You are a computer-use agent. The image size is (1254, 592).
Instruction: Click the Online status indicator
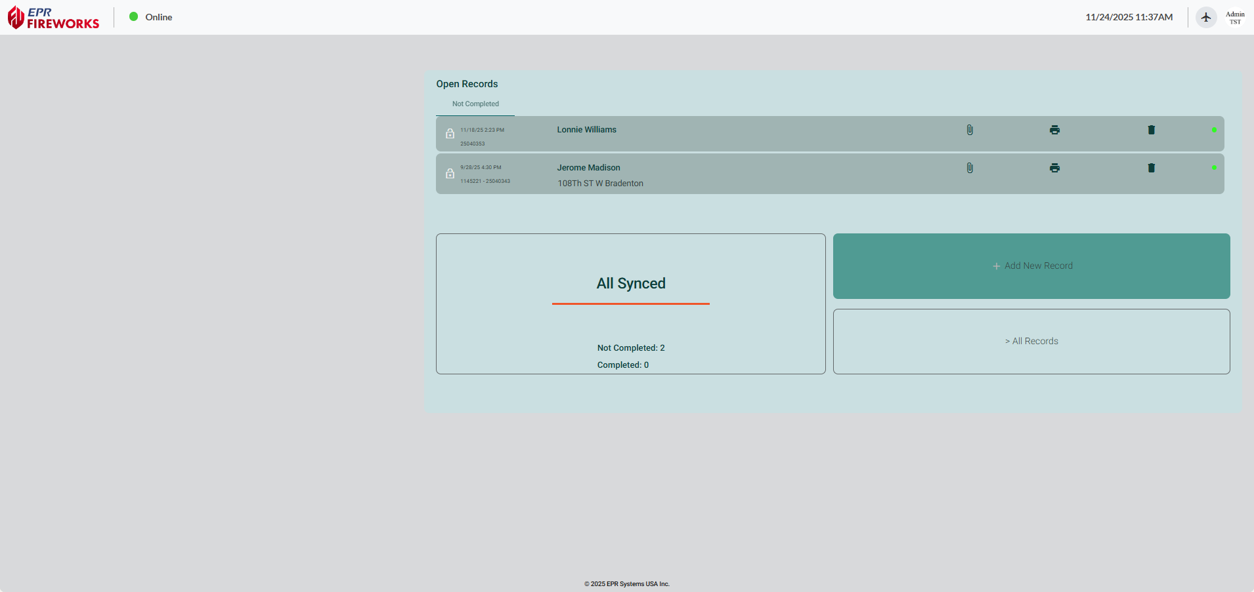point(149,17)
